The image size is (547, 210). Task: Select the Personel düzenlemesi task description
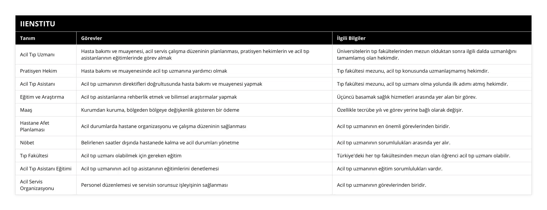point(154,185)
